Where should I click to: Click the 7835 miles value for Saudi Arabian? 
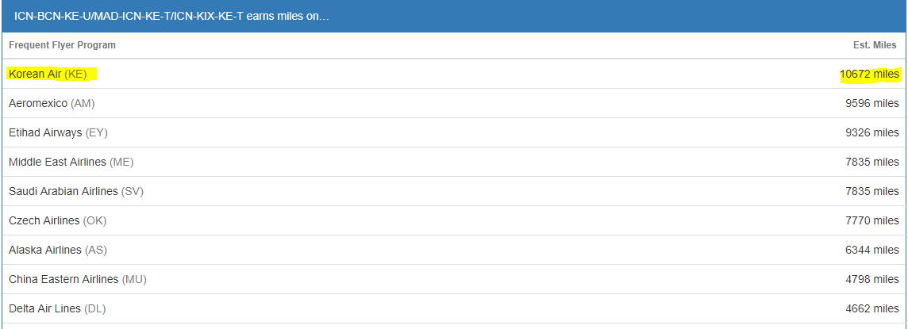click(872, 191)
